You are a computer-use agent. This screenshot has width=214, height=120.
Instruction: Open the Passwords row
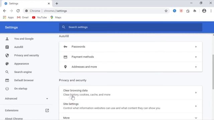point(131,47)
